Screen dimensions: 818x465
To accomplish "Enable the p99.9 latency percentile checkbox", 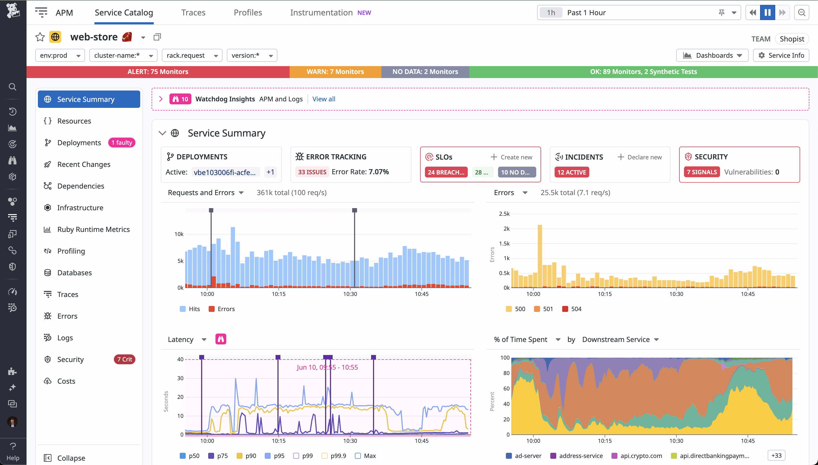I will click(x=324, y=456).
